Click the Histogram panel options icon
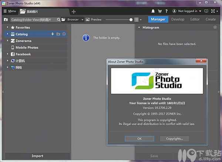This screenshot has height=162, width=222. click(x=215, y=27)
